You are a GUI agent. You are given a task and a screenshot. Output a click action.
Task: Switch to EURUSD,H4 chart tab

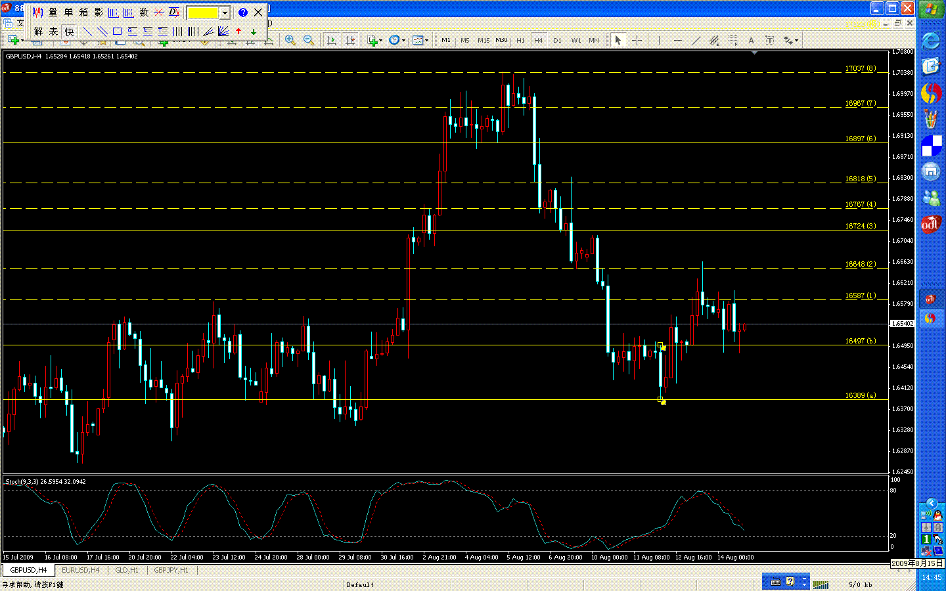tap(80, 570)
